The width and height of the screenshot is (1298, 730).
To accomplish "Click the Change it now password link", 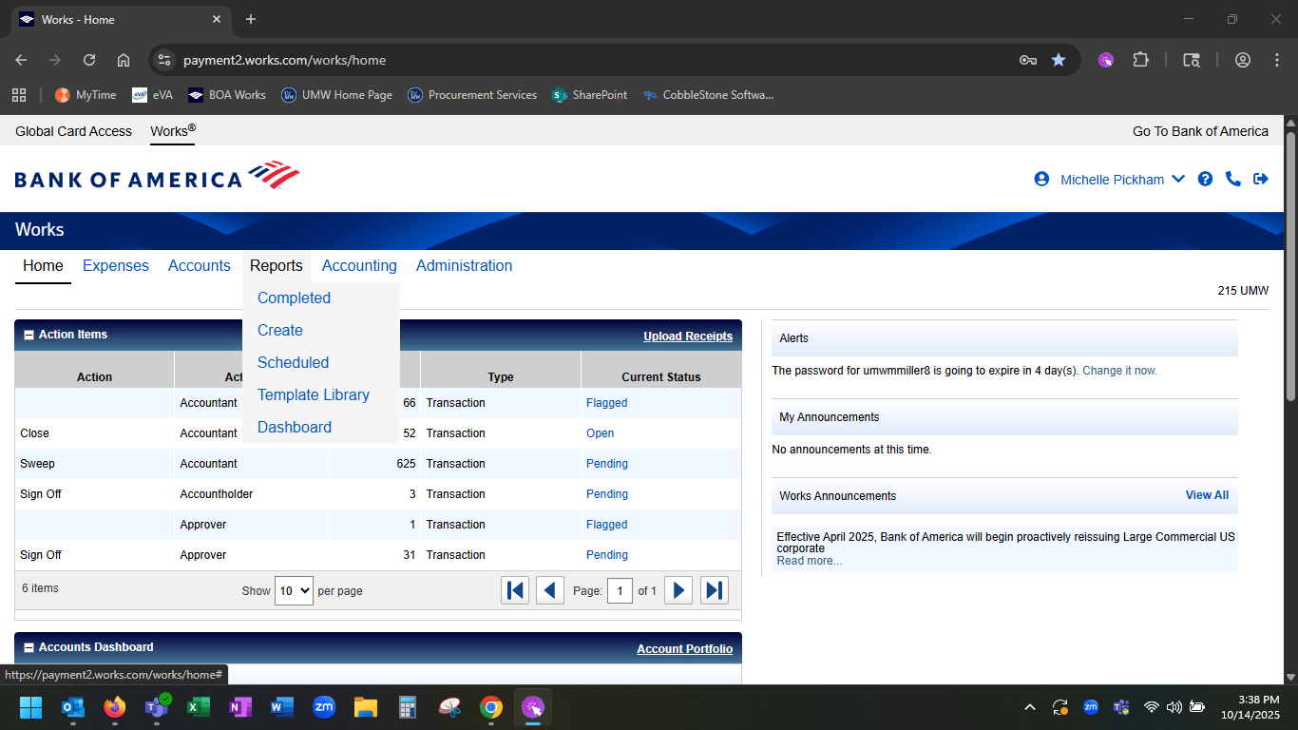I will [x=1119, y=371].
